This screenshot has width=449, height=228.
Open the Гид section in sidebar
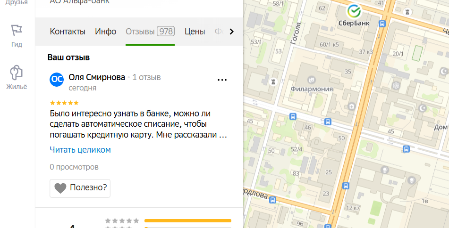coord(17,36)
